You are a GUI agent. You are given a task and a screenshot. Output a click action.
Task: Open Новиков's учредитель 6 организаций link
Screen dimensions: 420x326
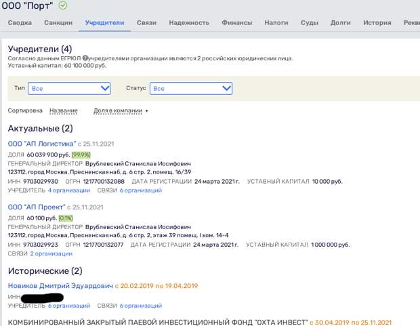tap(69, 306)
